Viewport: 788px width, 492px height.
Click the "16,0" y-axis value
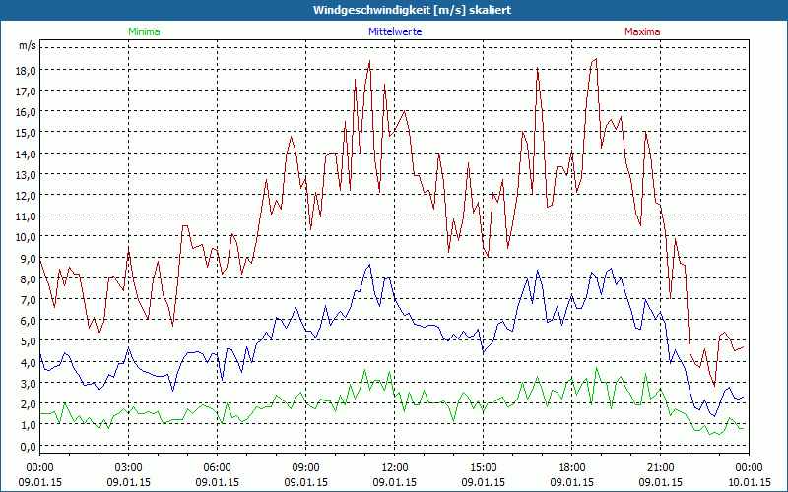pyautogui.click(x=28, y=112)
